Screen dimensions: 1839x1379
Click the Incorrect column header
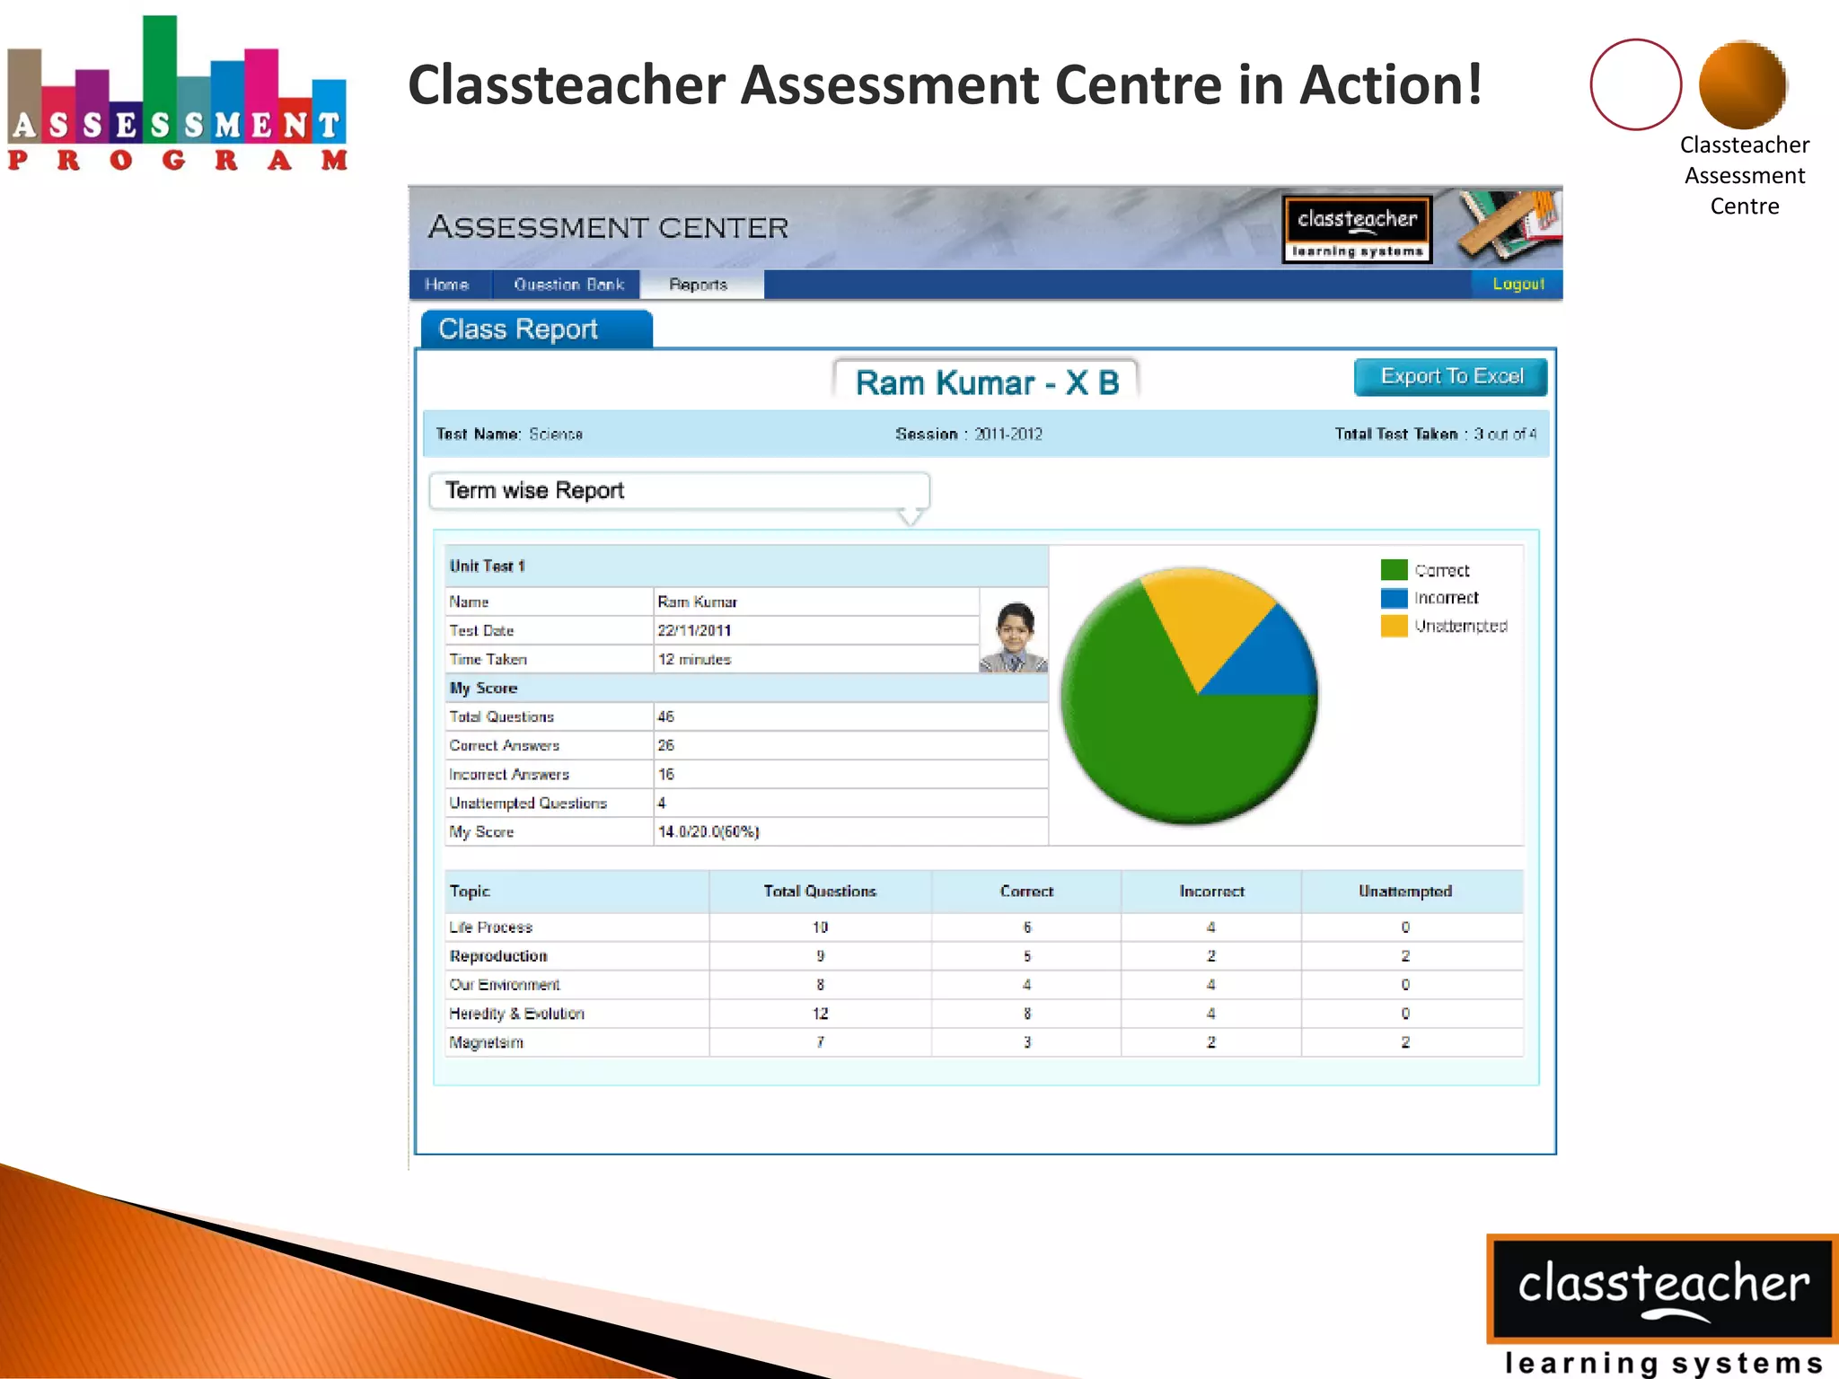1211,891
